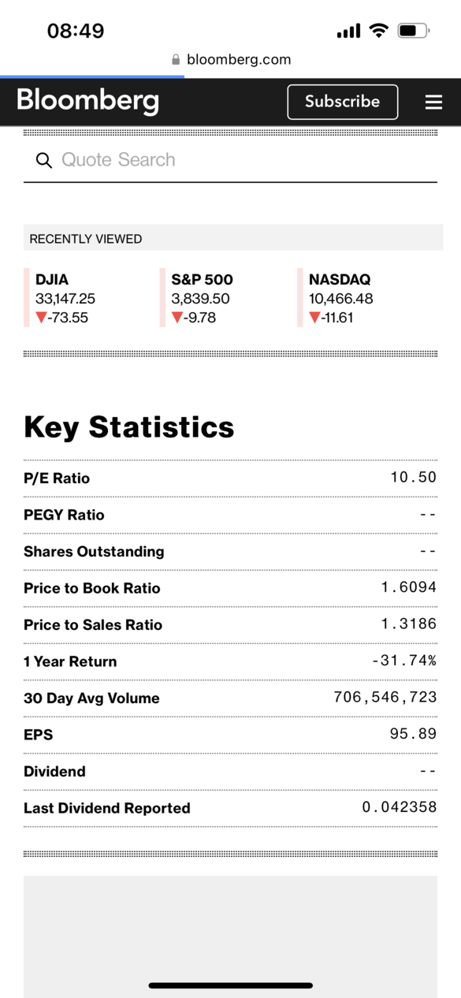Tap the 30 Day Avg Volume row

[x=230, y=698]
